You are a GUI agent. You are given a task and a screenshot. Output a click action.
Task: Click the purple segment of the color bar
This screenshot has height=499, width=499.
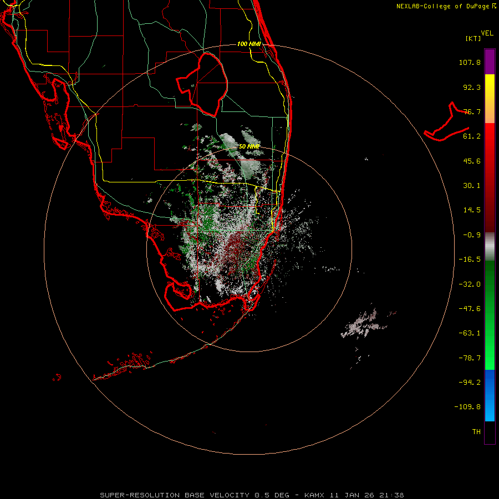tap(490, 62)
